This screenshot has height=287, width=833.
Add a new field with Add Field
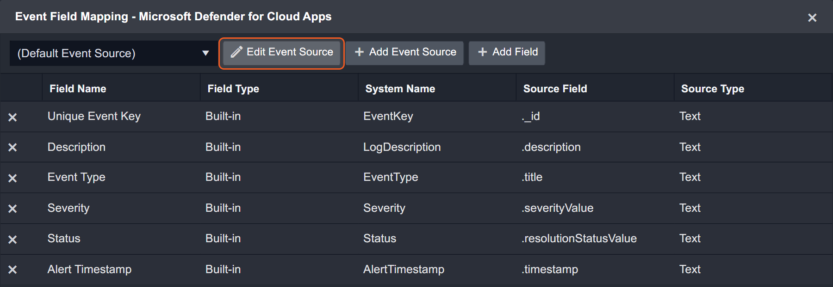tap(507, 53)
